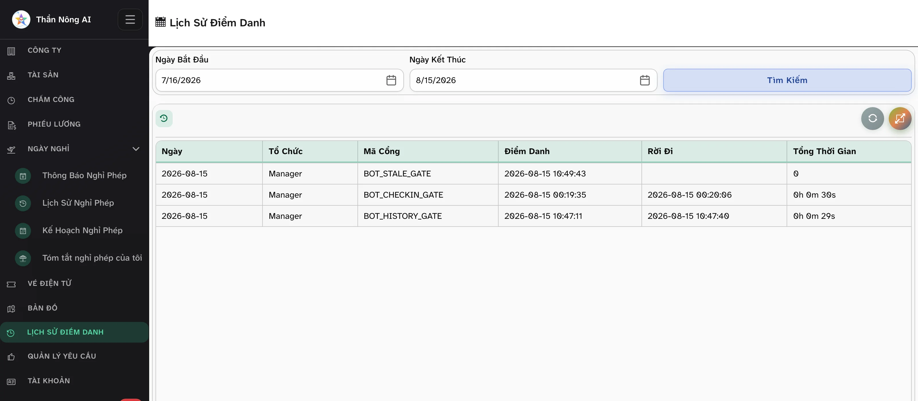The image size is (918, 401).
Task: Click the Chấm Công clock icon
Action: pyautogui.click(x=11, y=100)
